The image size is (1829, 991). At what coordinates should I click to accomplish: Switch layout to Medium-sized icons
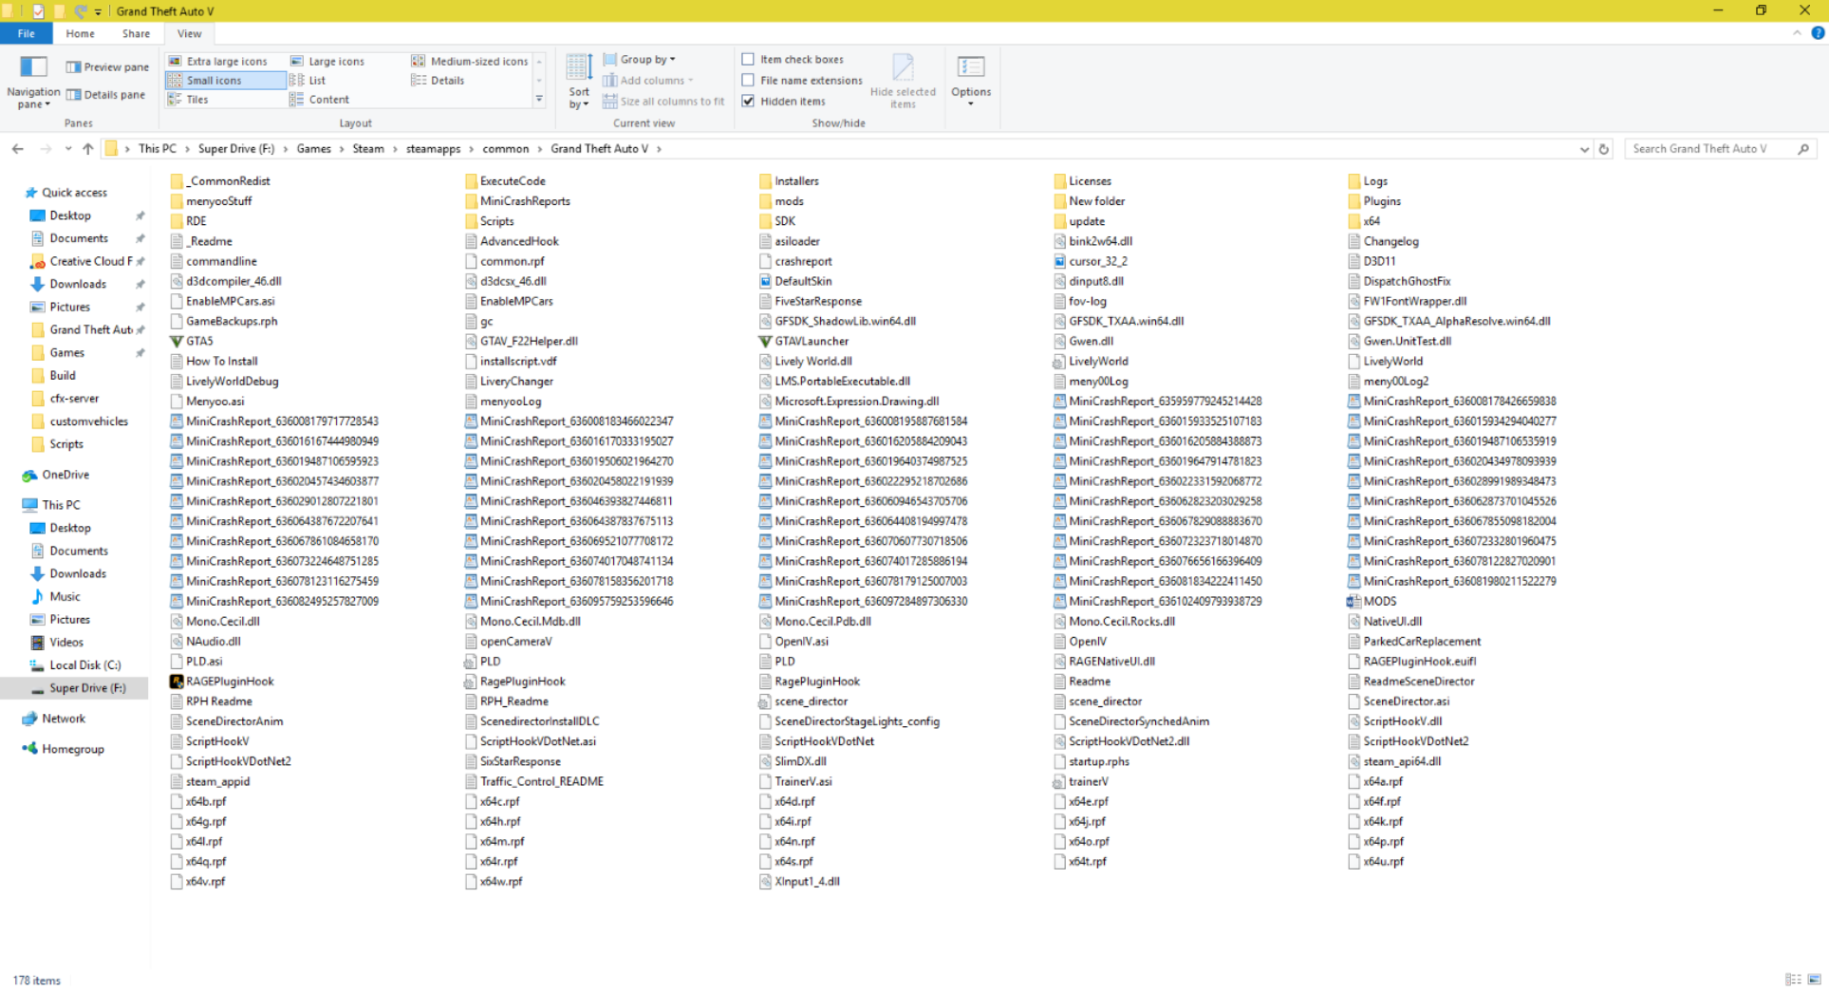[470, 62]
